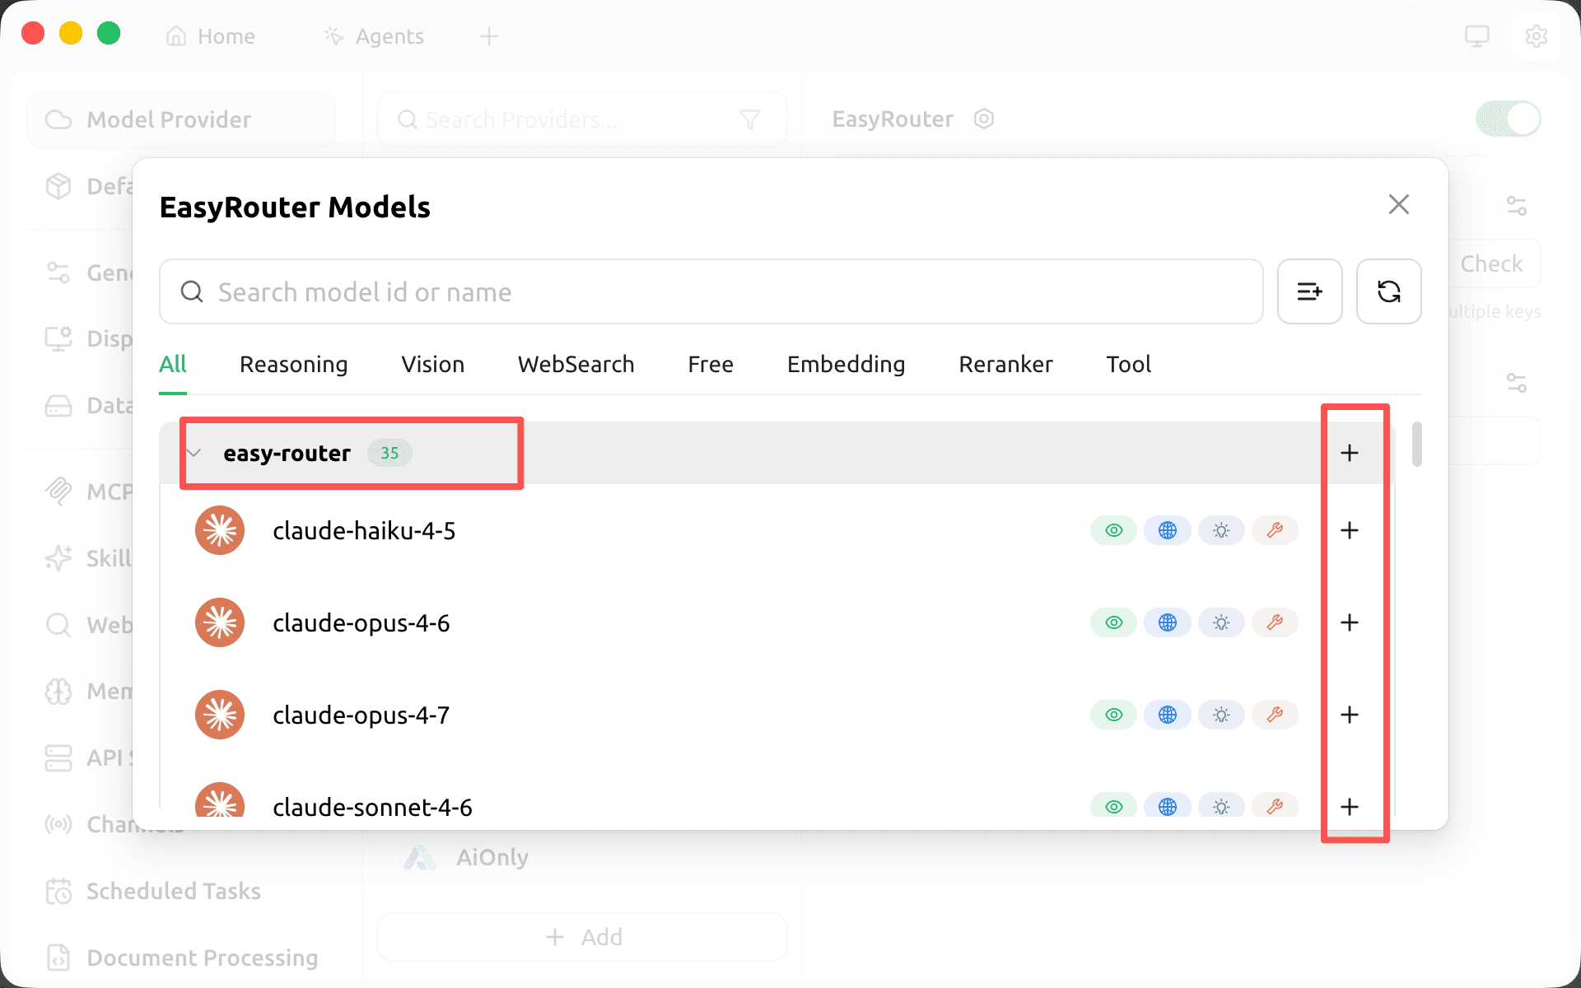Switch to the Reasoning tab

(x=293, y=364)
